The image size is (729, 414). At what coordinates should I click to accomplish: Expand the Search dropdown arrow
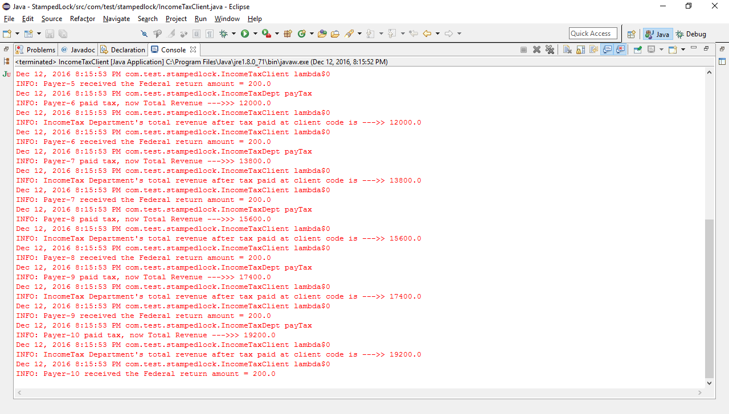(x=359, y=34)
